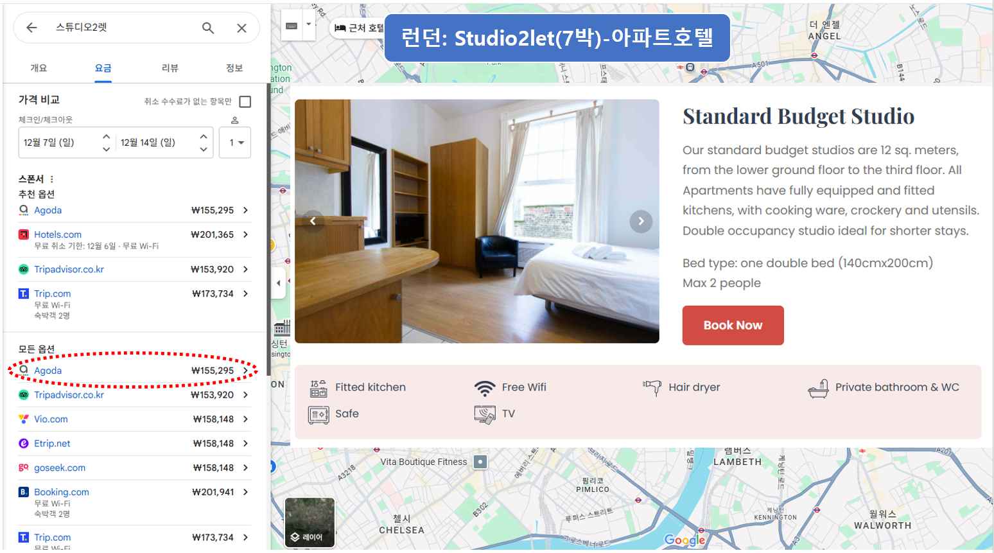Clear the search with the X icon
Image resolution: width=994 pixels, height=553 pixels.
[x=241, y=28]
